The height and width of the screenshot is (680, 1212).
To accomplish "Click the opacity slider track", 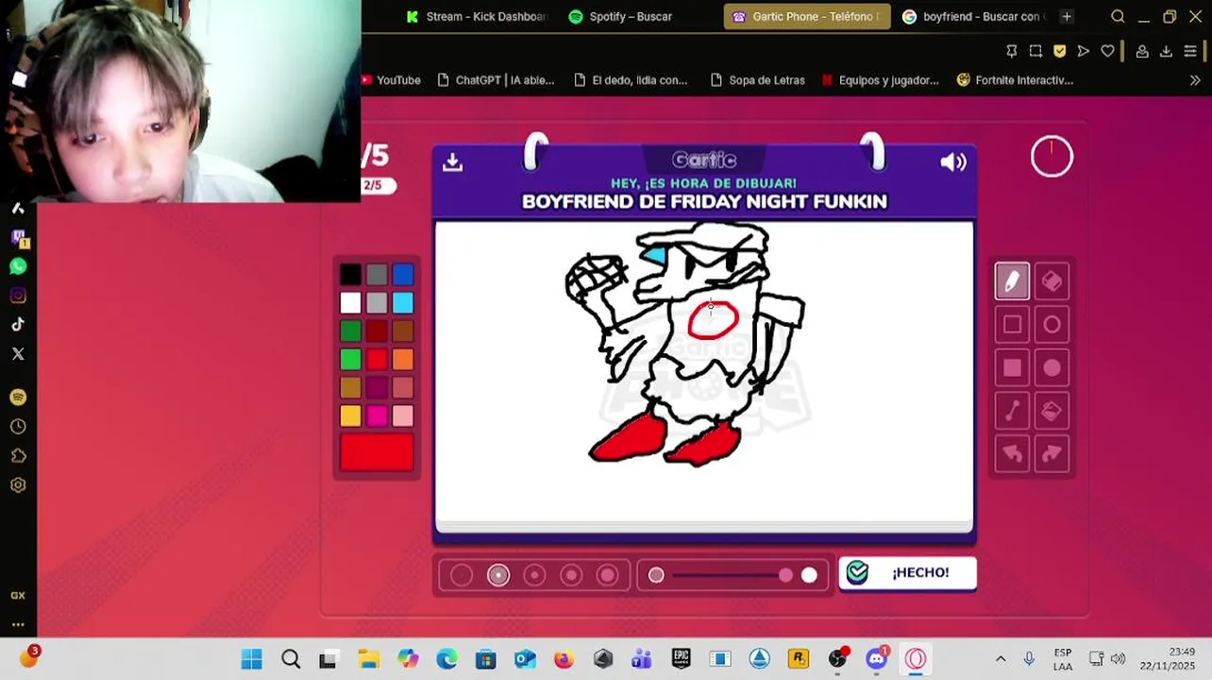I will click(732, 575).
